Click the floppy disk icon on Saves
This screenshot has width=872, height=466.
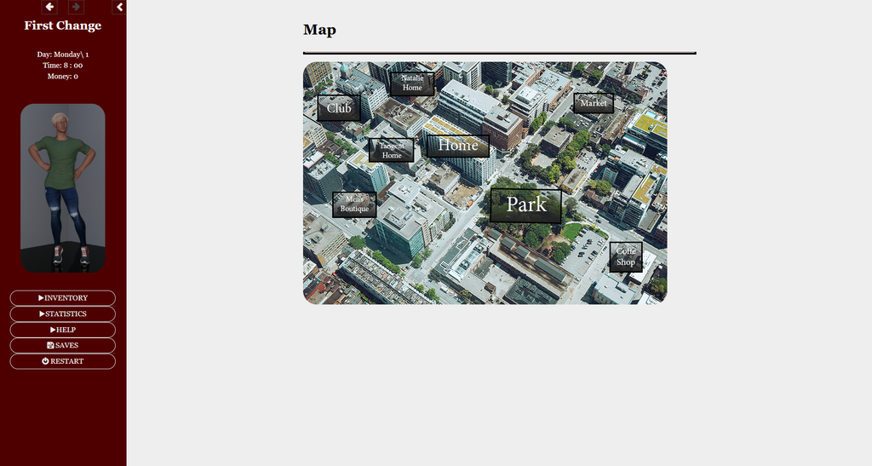[x=50, y=345]
